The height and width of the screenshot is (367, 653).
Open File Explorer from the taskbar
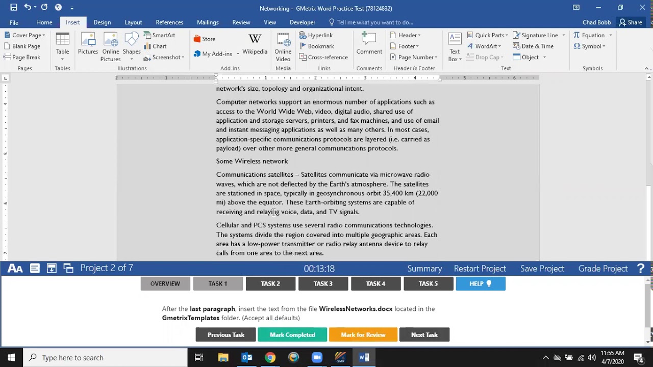coord(223,357)
